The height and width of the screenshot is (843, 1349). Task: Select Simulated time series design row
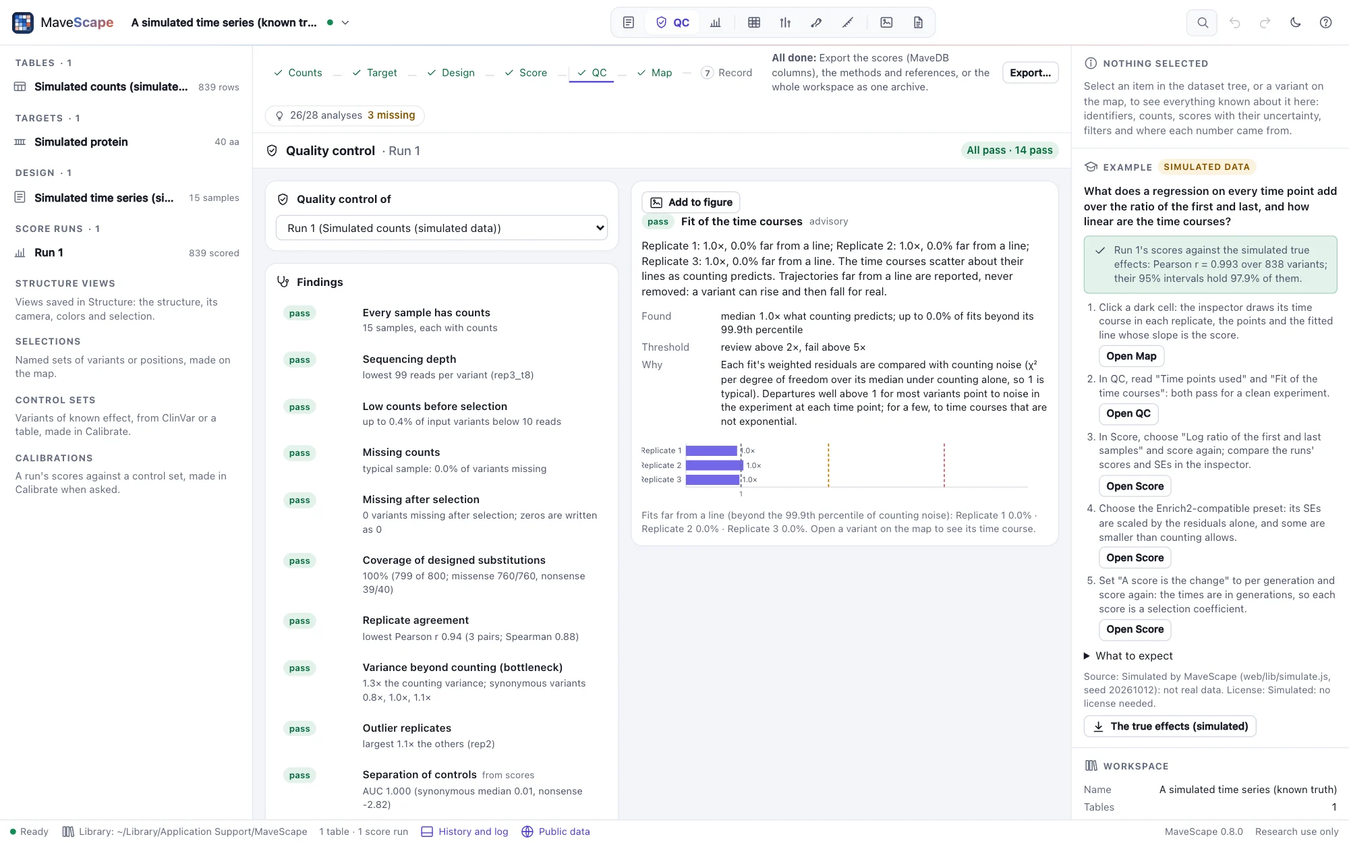(127, 198)
